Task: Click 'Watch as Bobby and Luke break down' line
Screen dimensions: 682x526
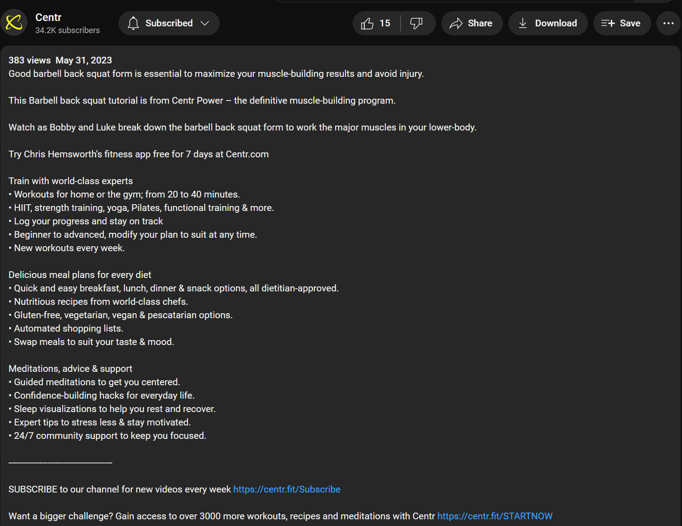Action: [243, 127]
